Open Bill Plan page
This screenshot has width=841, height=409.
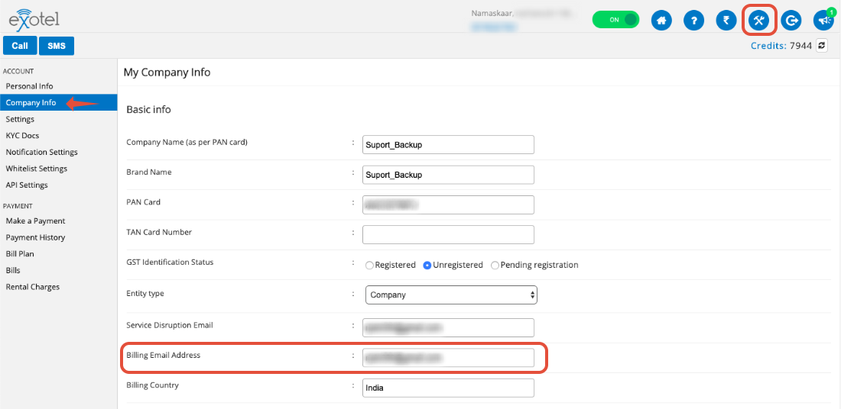click(20, 254)
